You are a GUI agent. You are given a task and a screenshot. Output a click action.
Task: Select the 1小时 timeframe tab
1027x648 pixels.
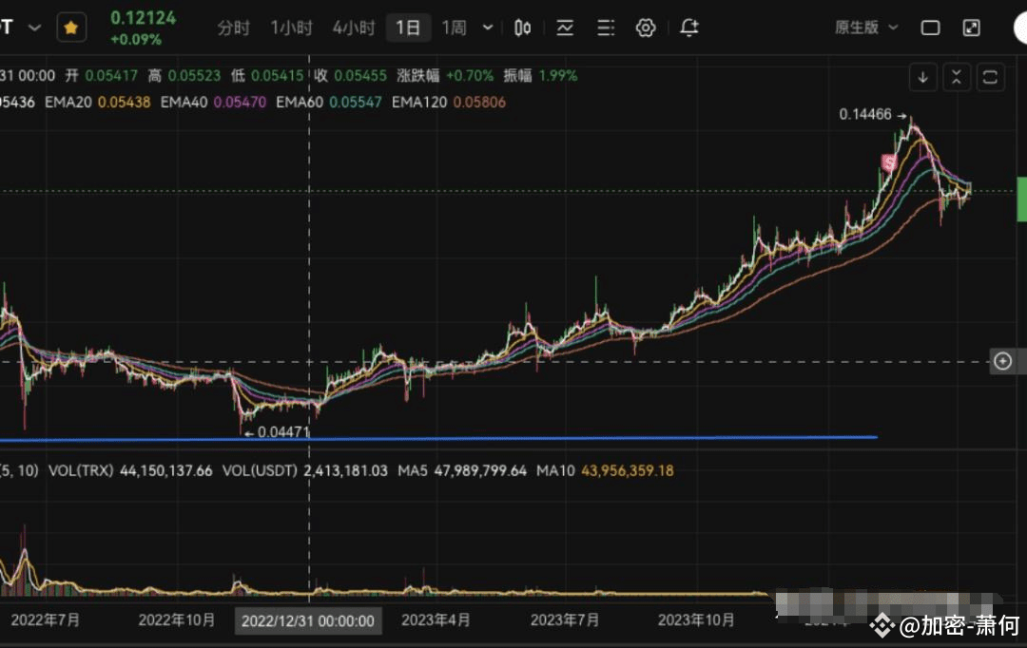pos(291,29)
